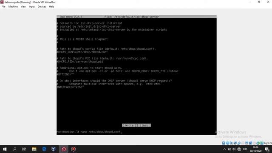Image resolution: width=272 pixels, height=153 pixels.
Task: Open VirtualBox Manager from the taskbar
Action: pyautogui.click(x=54, y=149)
